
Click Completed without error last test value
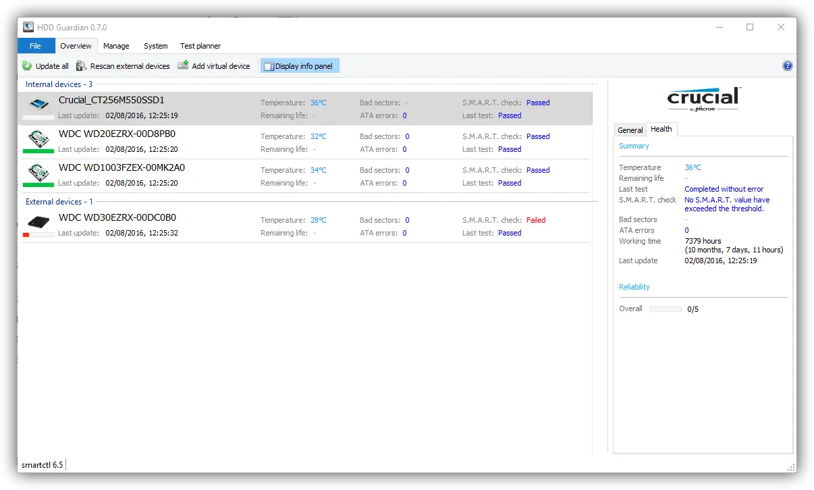[724, 189]
